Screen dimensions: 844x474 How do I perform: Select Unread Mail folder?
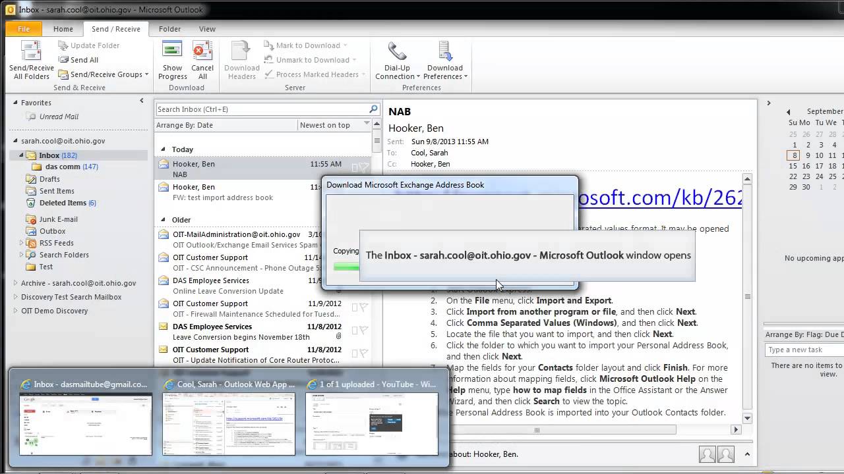(x=59, y=117)
